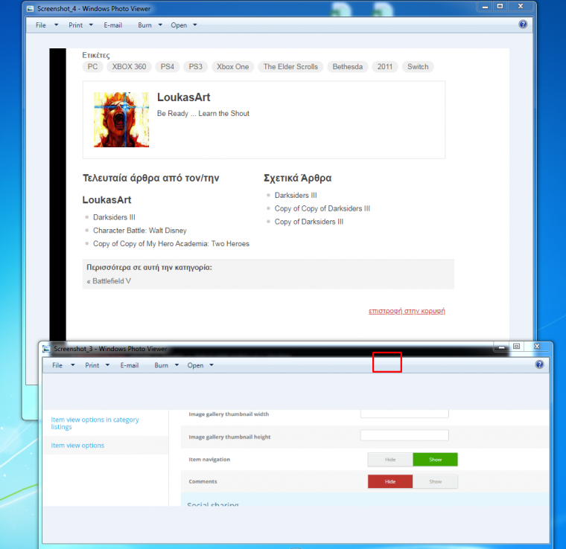This screenshot has width=566, height=549.
Task: Click Be Ready ... Learn the Shout text
Action: coord(203,114)
